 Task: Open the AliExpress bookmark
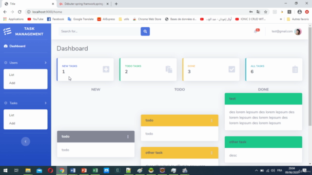point(106,19)
